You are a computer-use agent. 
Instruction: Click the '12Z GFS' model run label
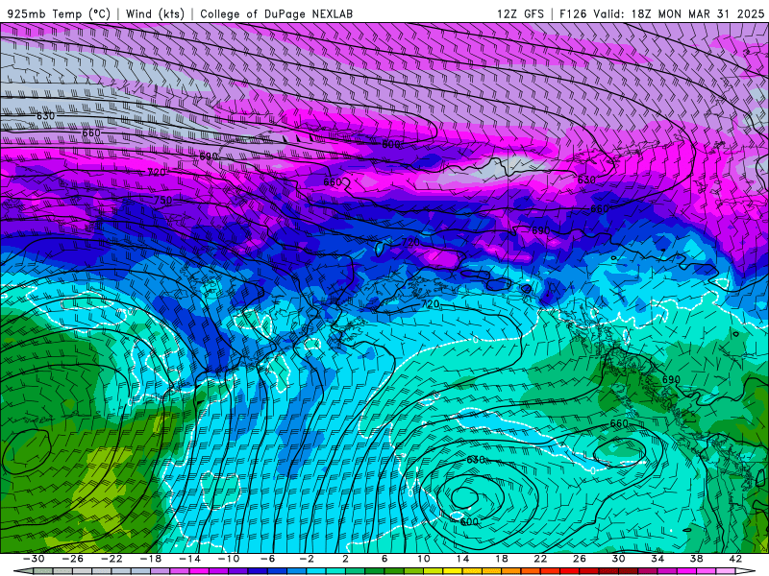tap(520, 13)
